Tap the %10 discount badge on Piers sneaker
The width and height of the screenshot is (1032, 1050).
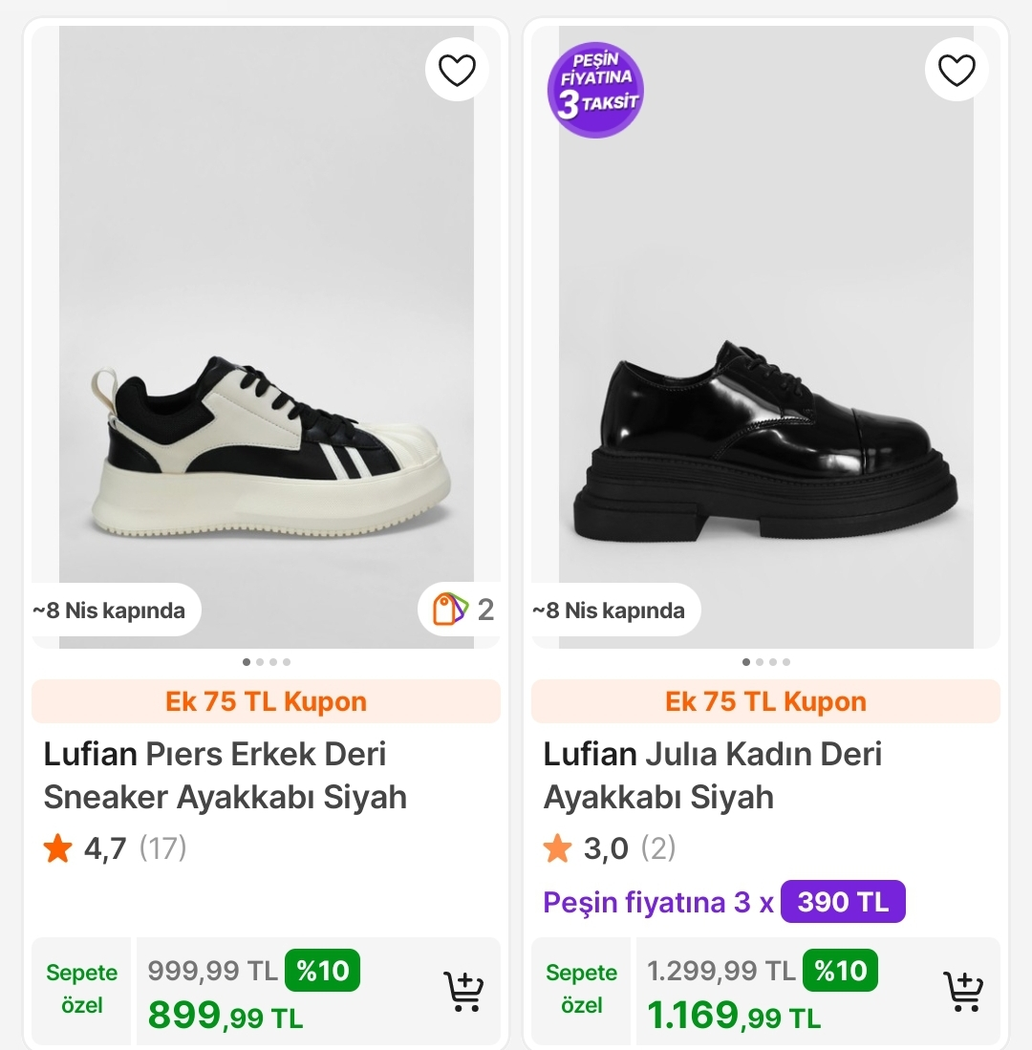point(323,971)
